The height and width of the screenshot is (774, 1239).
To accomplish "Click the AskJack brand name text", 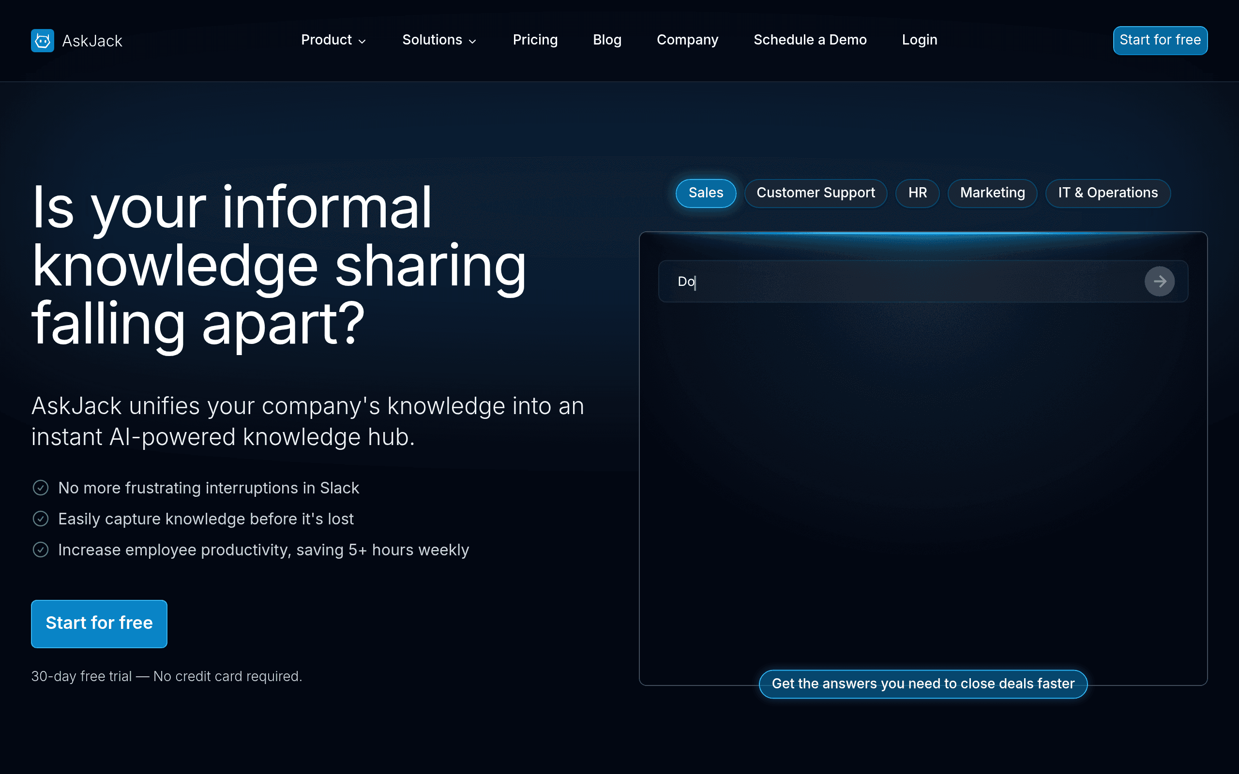I will coord(92,41).
